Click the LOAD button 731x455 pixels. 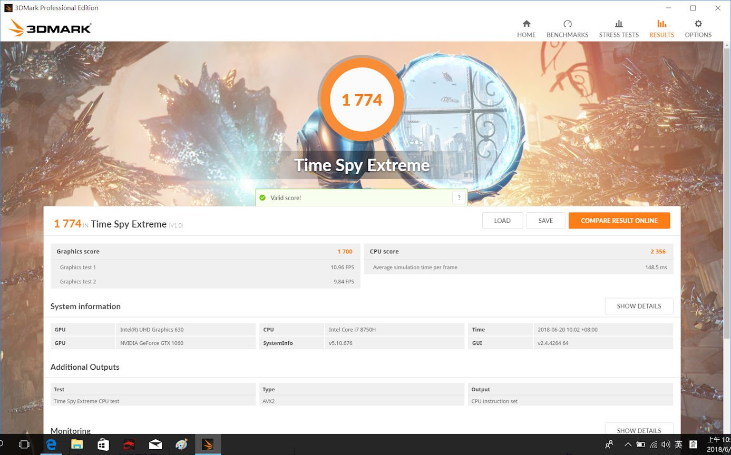point(502,221)
